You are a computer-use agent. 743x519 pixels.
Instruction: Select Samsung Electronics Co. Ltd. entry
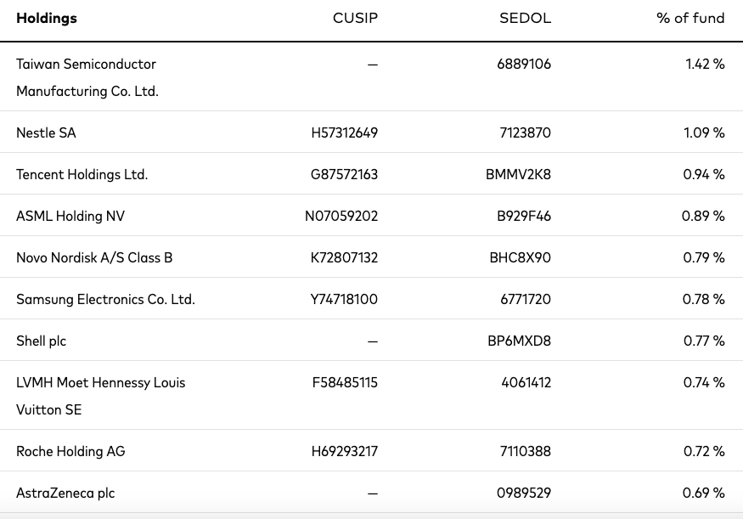pyautogui.click(x=105, y=299)
